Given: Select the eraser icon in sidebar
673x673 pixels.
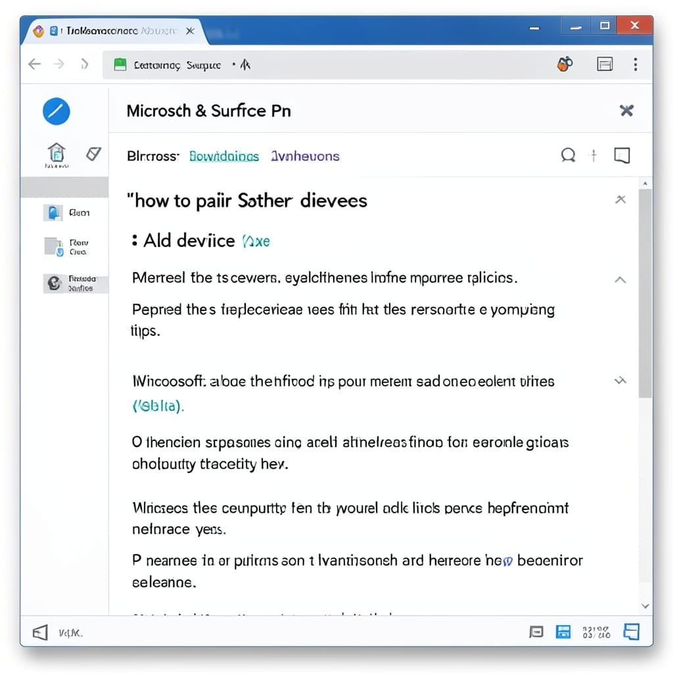Looking at the screenshot, I should 93,153.
